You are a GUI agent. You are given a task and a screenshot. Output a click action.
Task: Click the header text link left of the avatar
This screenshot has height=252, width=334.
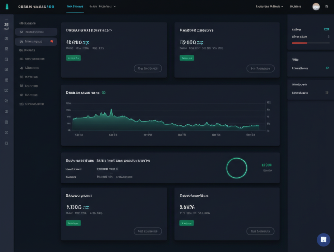(x=295, y=6)
